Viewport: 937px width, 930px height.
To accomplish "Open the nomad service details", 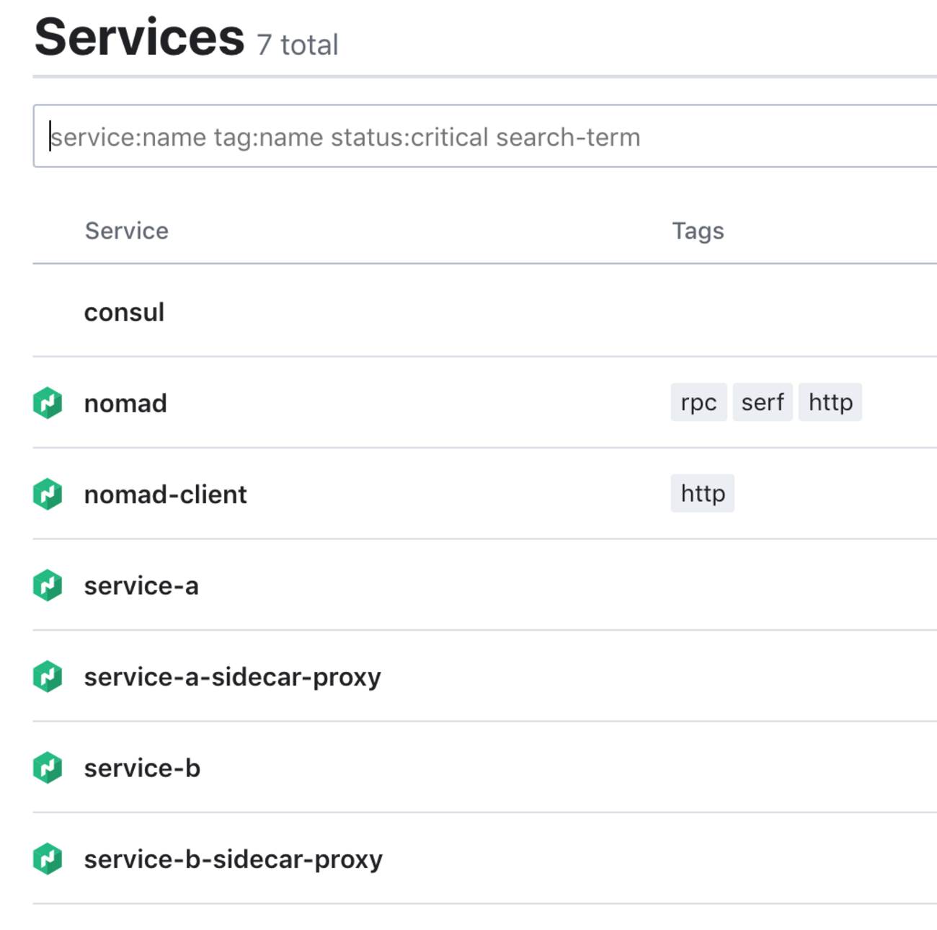I will 125,403.
